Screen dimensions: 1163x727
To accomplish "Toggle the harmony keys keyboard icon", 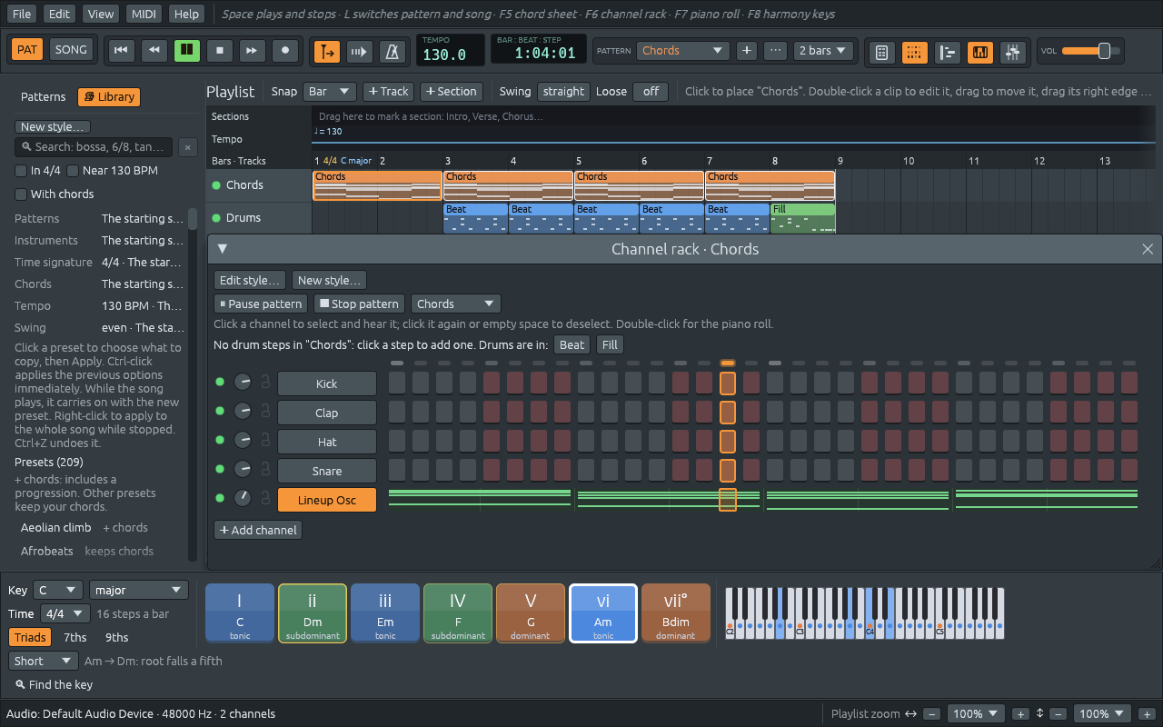I will (979, 52).
